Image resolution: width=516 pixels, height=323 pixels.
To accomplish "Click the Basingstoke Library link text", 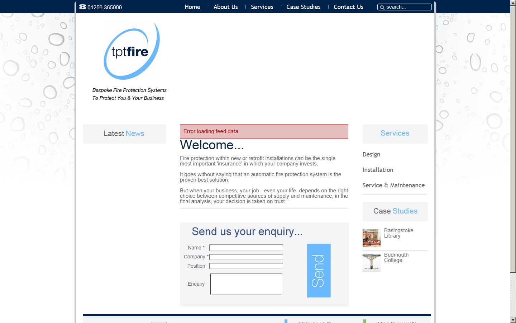I will (x=398, y=233).
